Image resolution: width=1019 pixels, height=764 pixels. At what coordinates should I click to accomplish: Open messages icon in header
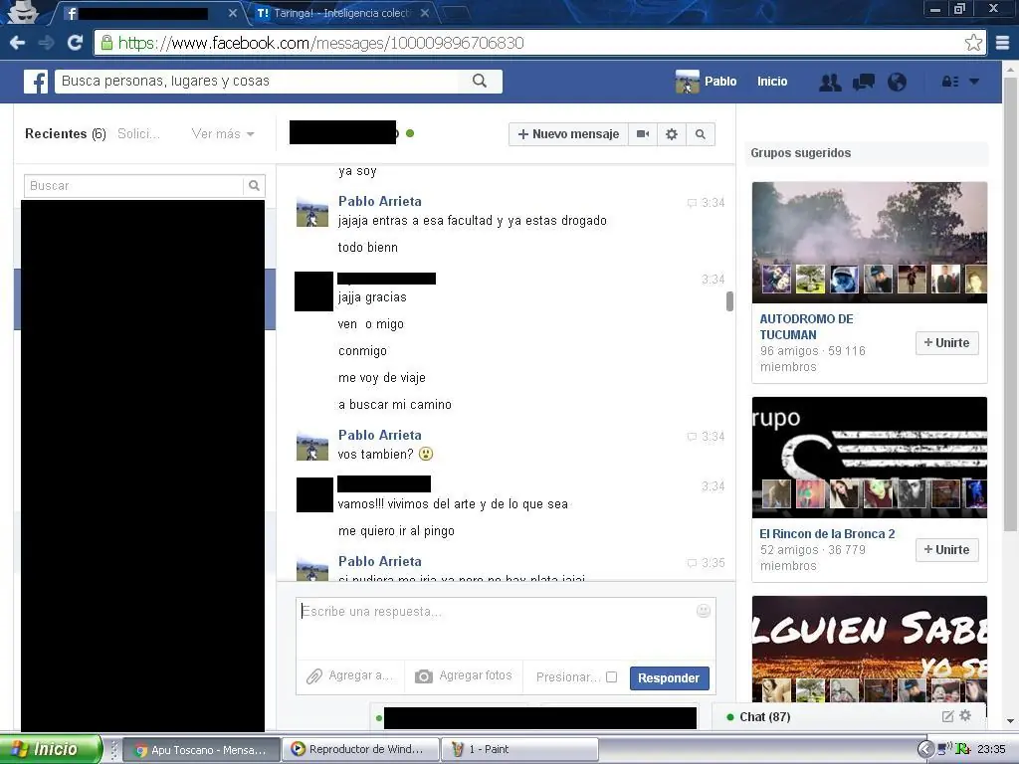pyautogui.click(x=863, y=82)
